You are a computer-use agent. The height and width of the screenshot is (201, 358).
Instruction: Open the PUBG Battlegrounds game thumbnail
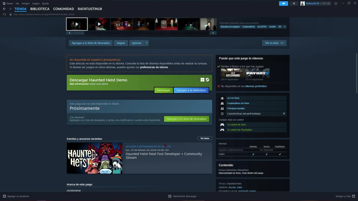coord(233,73)
